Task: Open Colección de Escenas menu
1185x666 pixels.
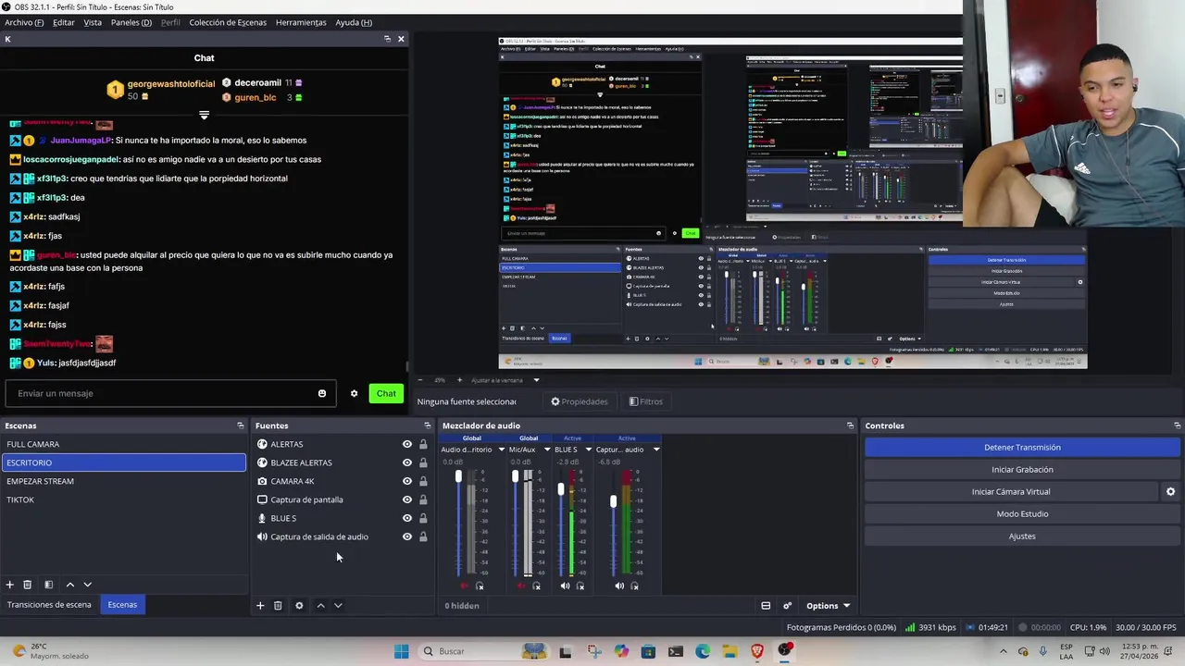Action: click(228, 22)
